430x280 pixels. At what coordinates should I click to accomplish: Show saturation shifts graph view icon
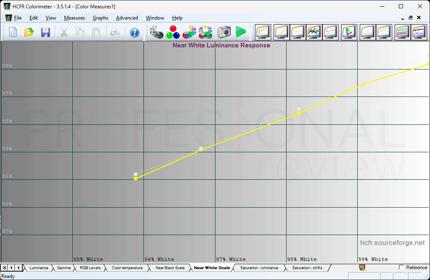coord(419,32)
